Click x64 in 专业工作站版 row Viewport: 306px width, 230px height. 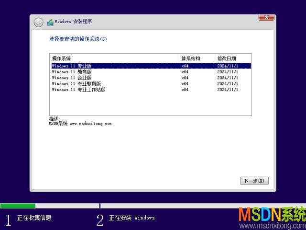(x=185, y=90)
